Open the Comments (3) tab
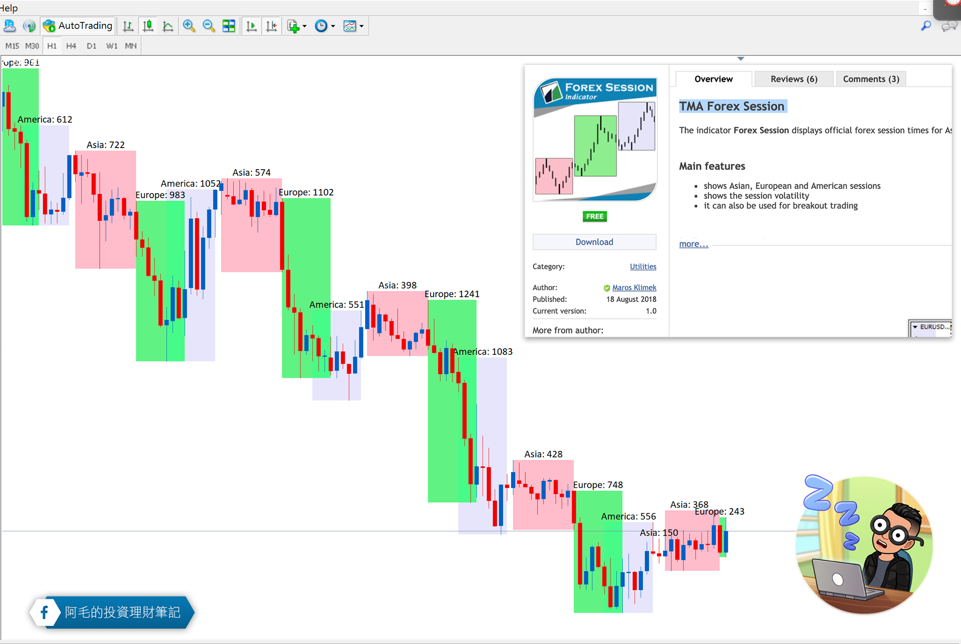The image size is (961, 644). point(871,79)
